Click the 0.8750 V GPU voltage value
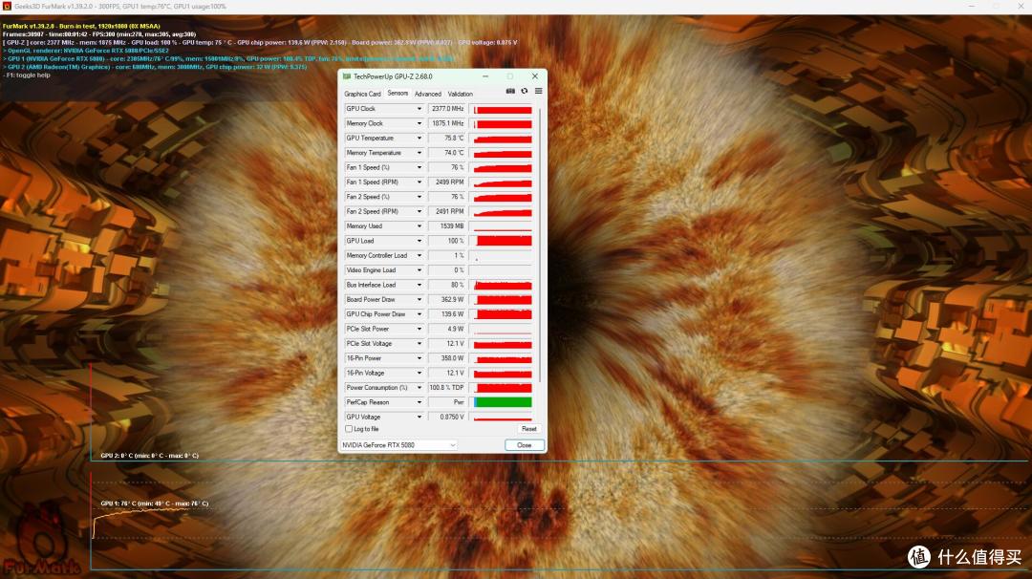This screenshot has width=1032, height=579. (447, 418)
